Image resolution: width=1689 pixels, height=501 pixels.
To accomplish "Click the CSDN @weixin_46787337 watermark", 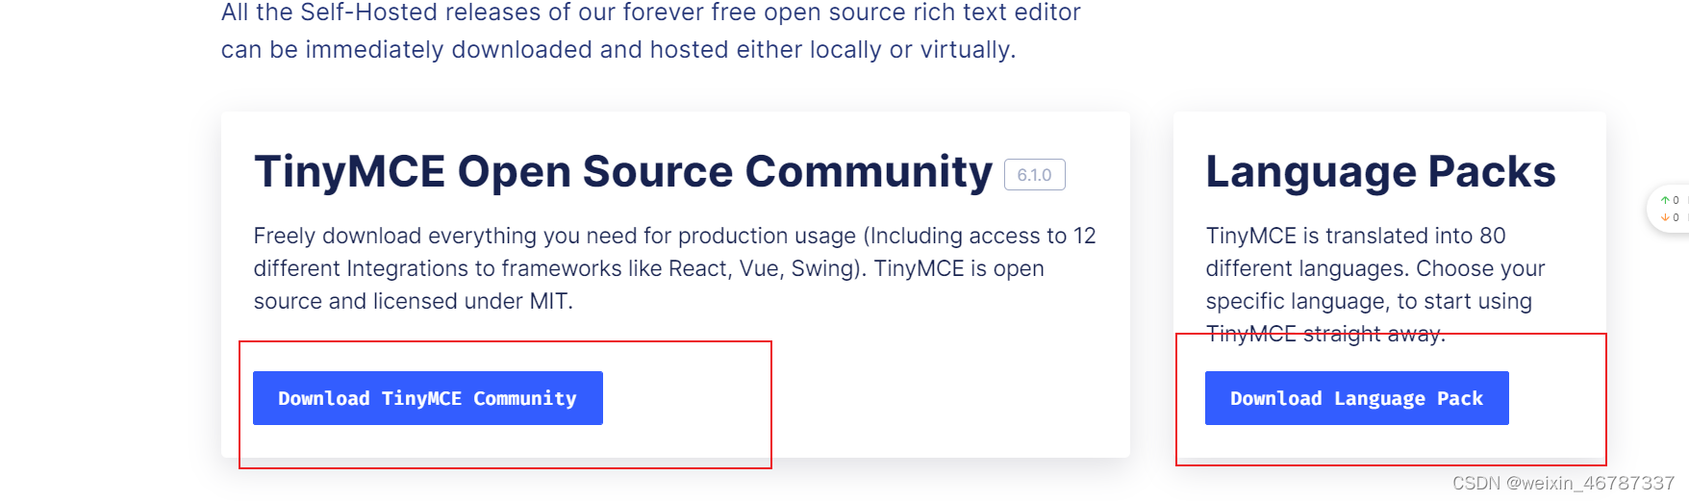I will coord(1563,483).
